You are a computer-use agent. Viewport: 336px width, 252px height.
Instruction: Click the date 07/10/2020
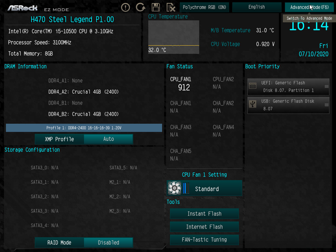pyautogui.click(x=313, y=54)
